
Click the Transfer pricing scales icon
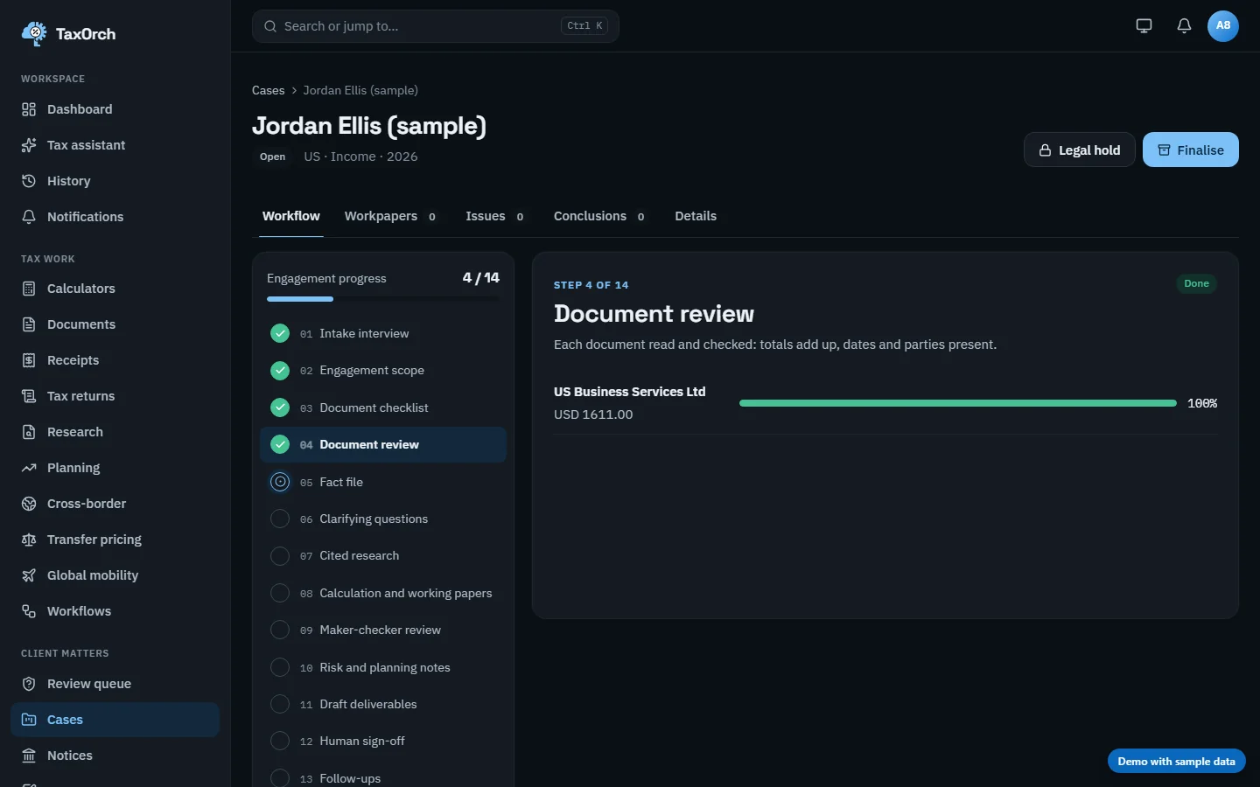(x=29, y=540)
